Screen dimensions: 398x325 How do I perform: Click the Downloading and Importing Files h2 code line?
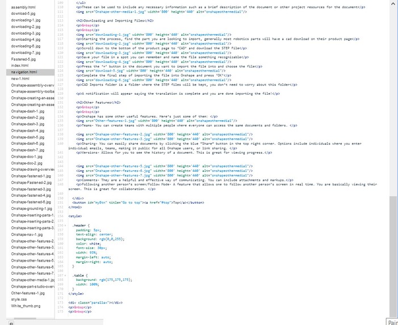115,21
